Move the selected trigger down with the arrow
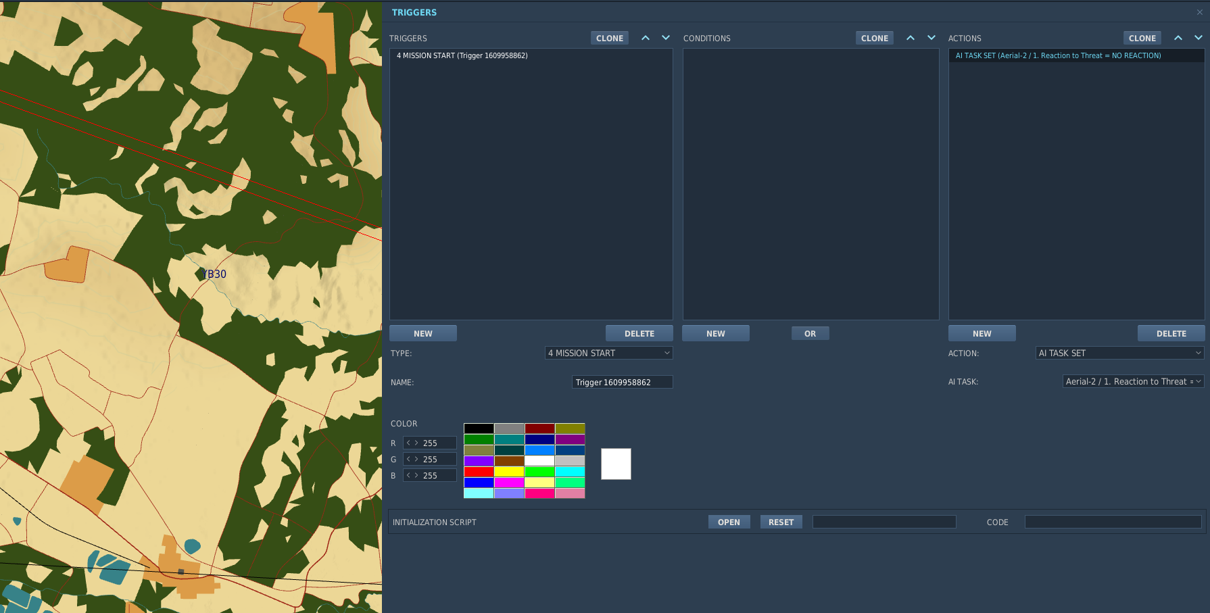This screenshot has height=613, width=1210. tap(666, 38)
